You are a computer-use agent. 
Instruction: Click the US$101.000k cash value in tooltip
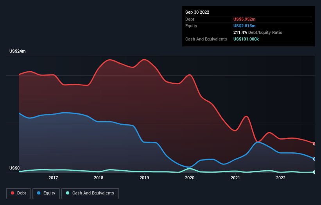tap(246, 39)
